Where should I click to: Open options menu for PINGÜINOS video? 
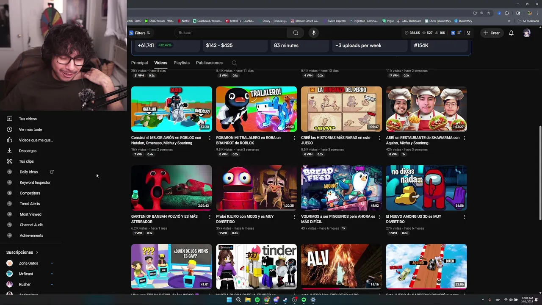coord(379,217)
